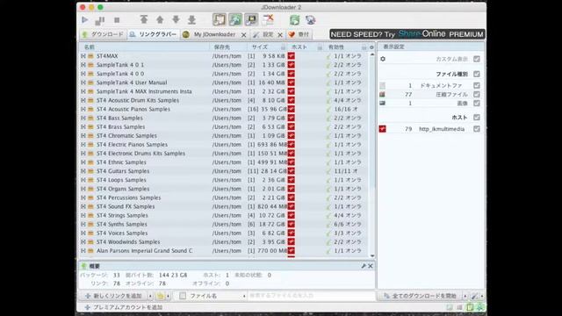Viewport: 562px width, 316px height.
Task: Click the http_ikmultimedia red host icon
Action: click(x=383, y=129)
